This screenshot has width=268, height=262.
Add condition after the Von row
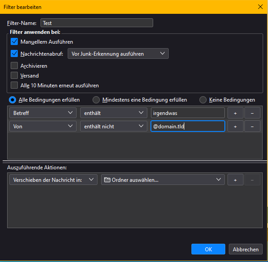pos(235,127)
